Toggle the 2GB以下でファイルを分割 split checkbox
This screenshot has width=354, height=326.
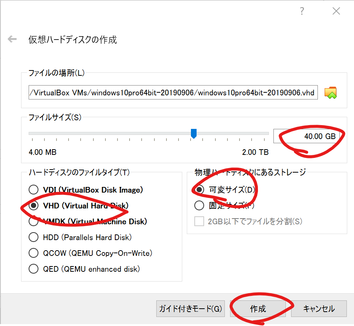199,221
